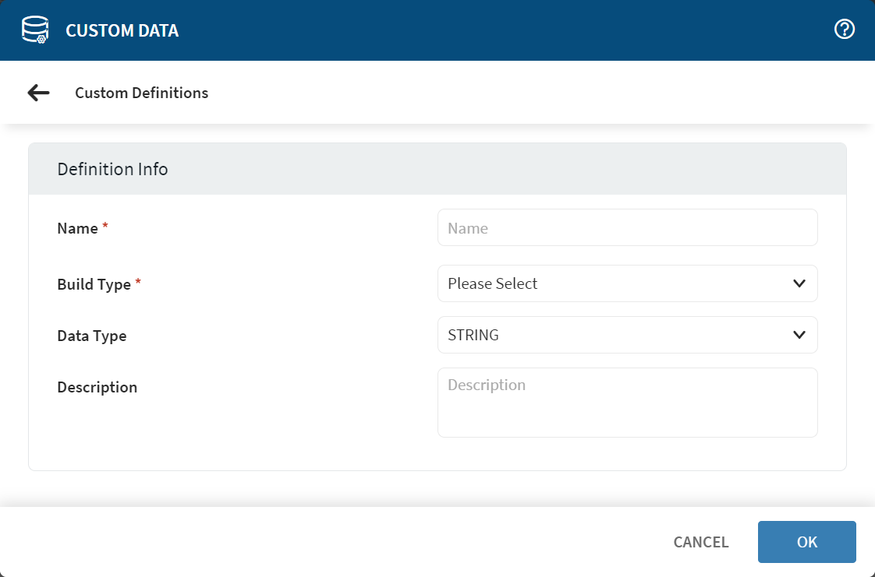Image resolution: width=875 pixels, height=577 pixels.
Task: Confirm with the OK button
Action: (806, 542)
